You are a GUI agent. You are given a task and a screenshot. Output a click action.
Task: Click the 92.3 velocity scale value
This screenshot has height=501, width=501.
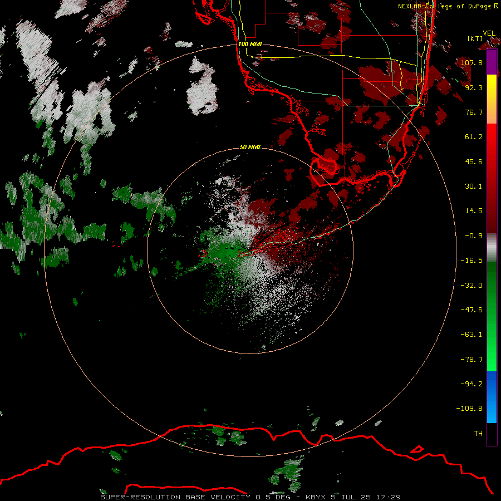(x=474, y=87)
